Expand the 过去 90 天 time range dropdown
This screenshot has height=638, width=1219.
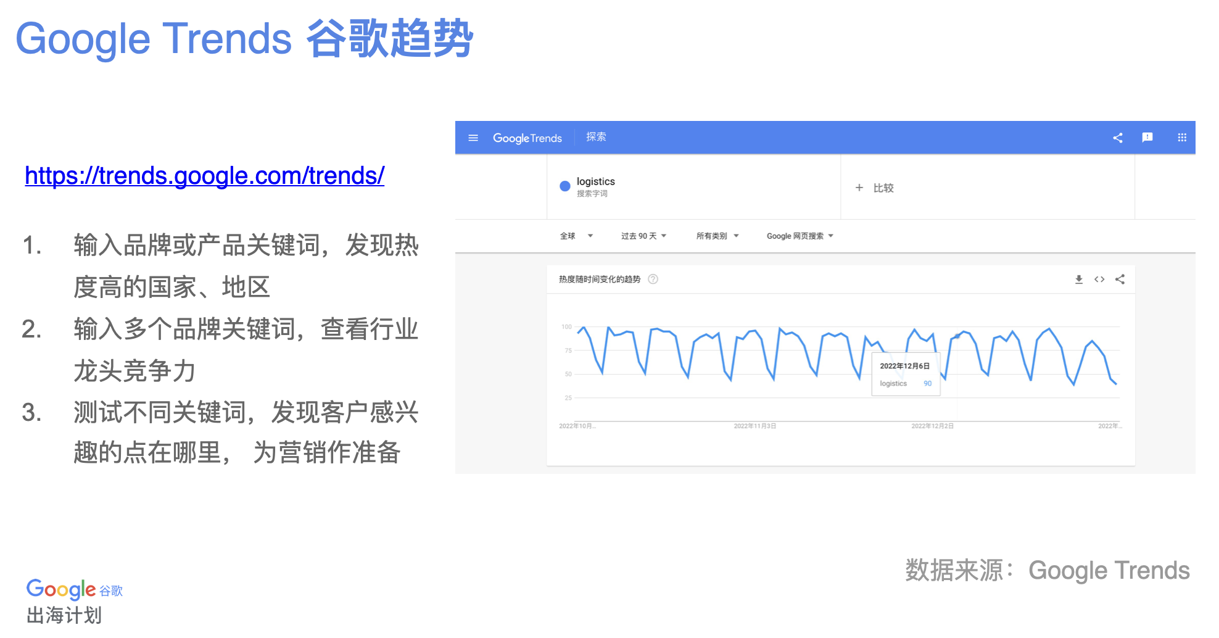[x=643, y=236]
